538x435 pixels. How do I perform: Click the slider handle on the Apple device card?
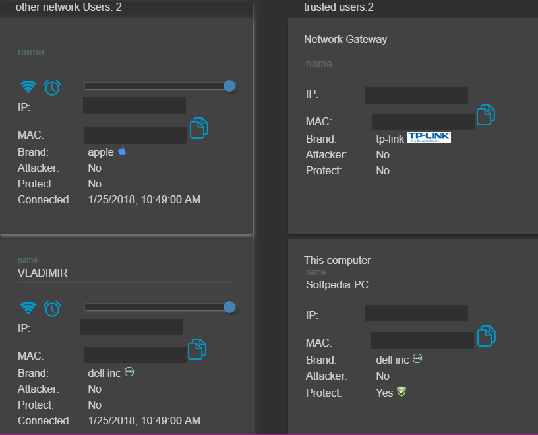(229, 85)
